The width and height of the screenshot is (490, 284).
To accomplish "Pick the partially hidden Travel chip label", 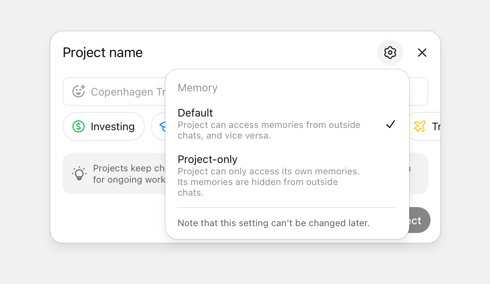I will pos(436,126).
